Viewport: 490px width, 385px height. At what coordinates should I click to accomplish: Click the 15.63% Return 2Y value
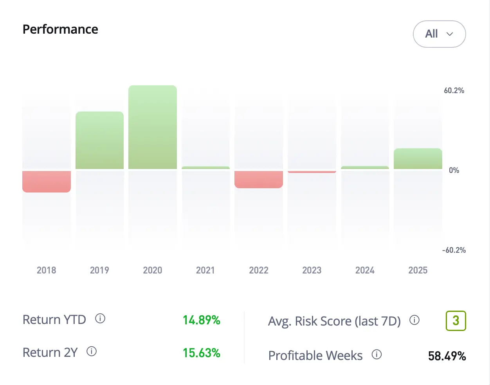201,353
